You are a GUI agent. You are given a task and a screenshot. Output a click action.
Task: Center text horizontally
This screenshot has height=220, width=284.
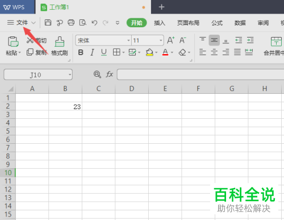click(214, 52)
